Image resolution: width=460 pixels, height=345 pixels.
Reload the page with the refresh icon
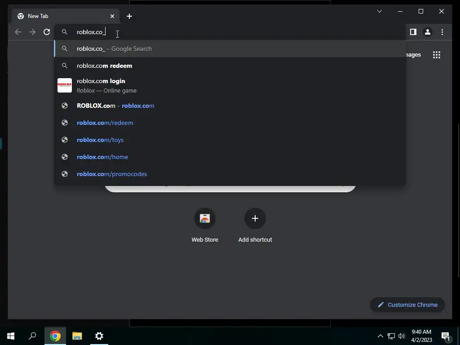(47, 32)
